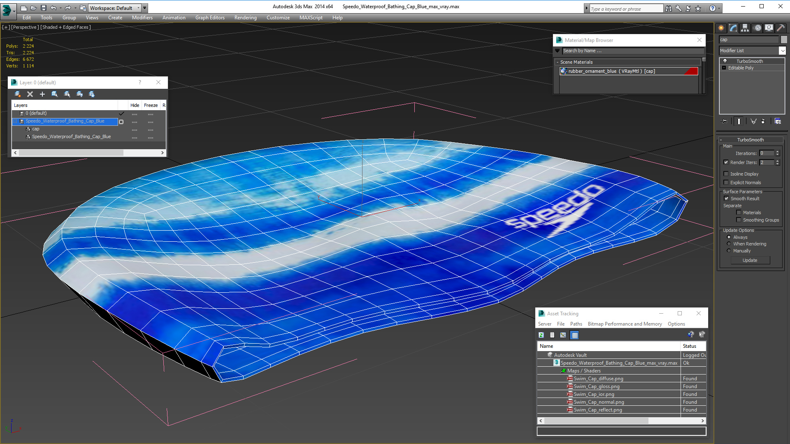
Task: Open the Create command panel tab
Action: pyautogui.click(x=721, y=28)
